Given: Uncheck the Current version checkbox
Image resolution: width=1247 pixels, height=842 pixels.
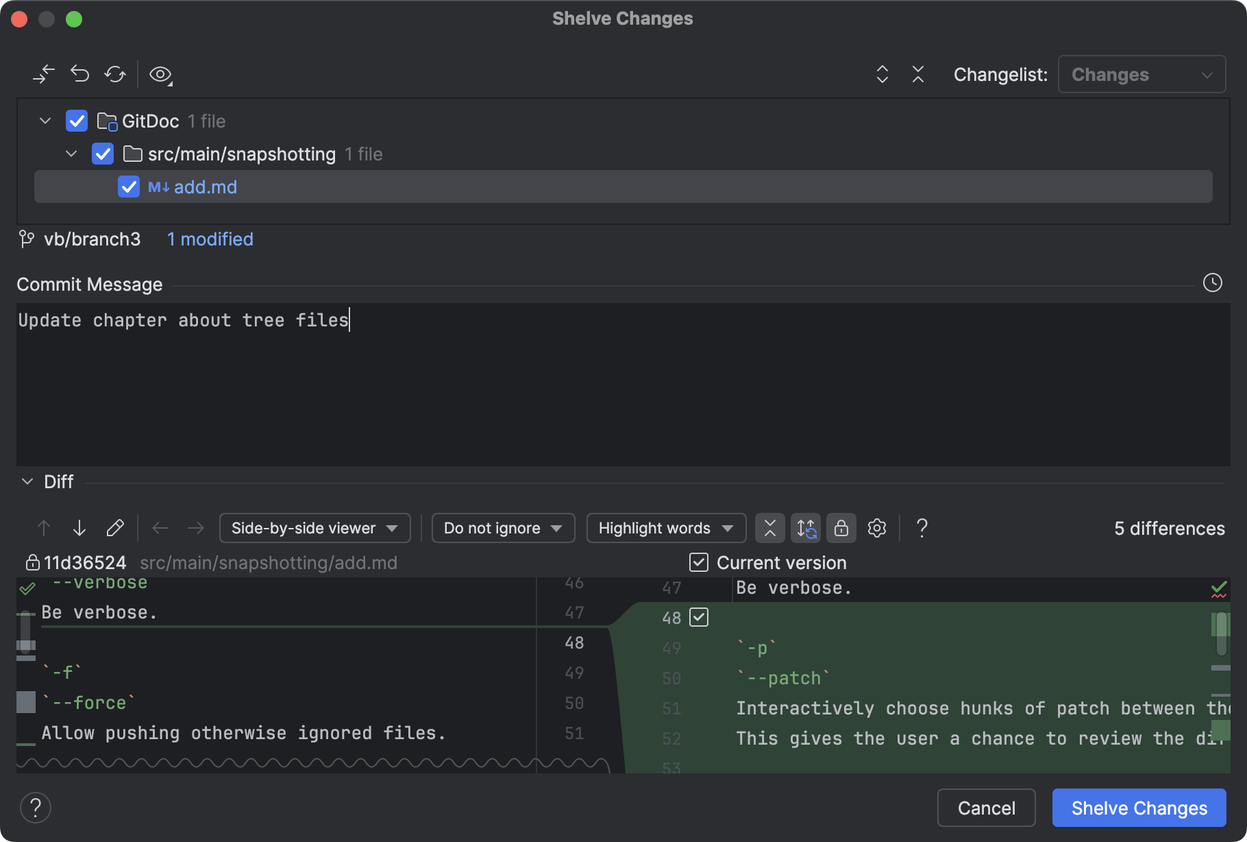Looking at the screenshot, I should pyautogui.click(x=698, y=562).
